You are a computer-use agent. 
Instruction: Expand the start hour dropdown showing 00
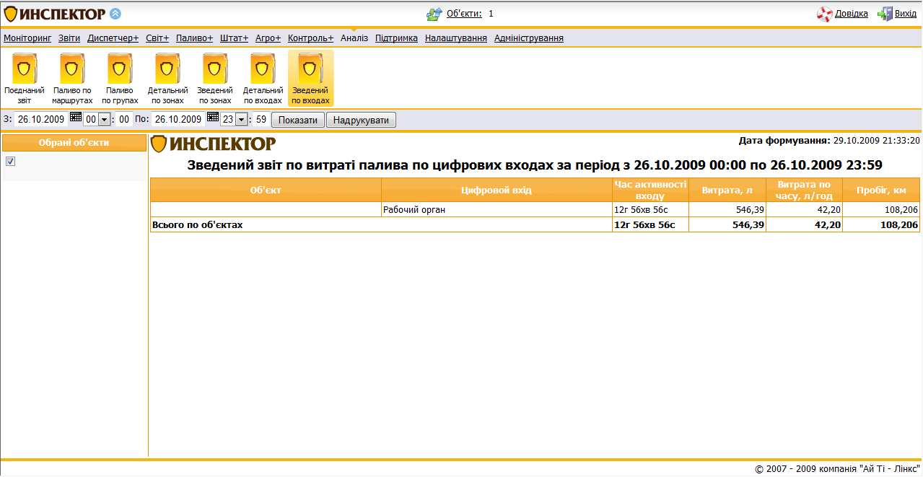tap(103, 120)
